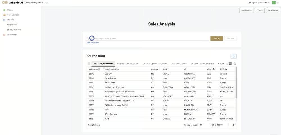Select the DATASET_sales_invoices tab
This screenshot has width=281, height=135.
[202, 64]
